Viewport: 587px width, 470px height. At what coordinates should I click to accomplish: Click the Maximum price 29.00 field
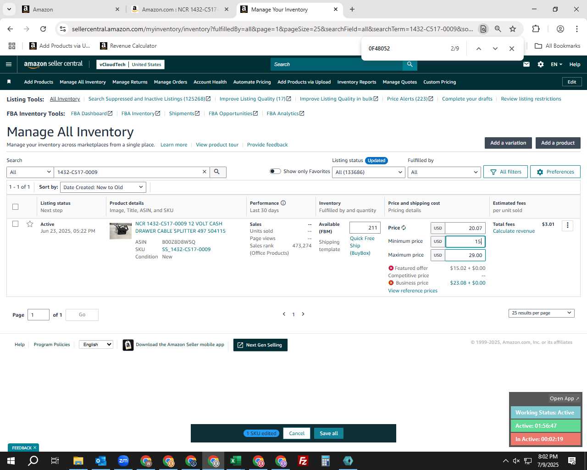click(465, 255)
